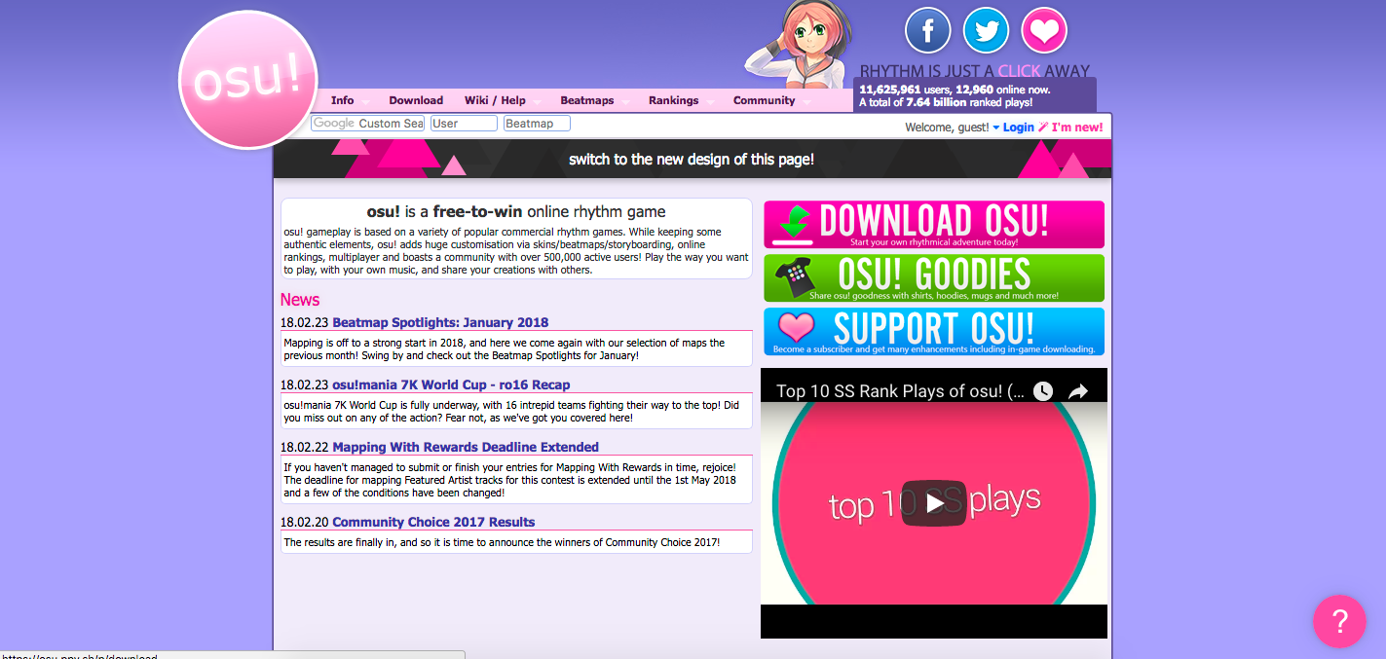Open Community Choice 2017 Results article

click(x=433, y=522)
